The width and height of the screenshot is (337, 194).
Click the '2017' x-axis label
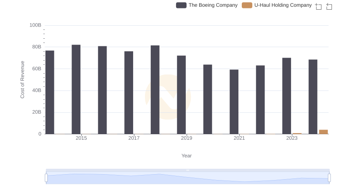click(134, 138)
